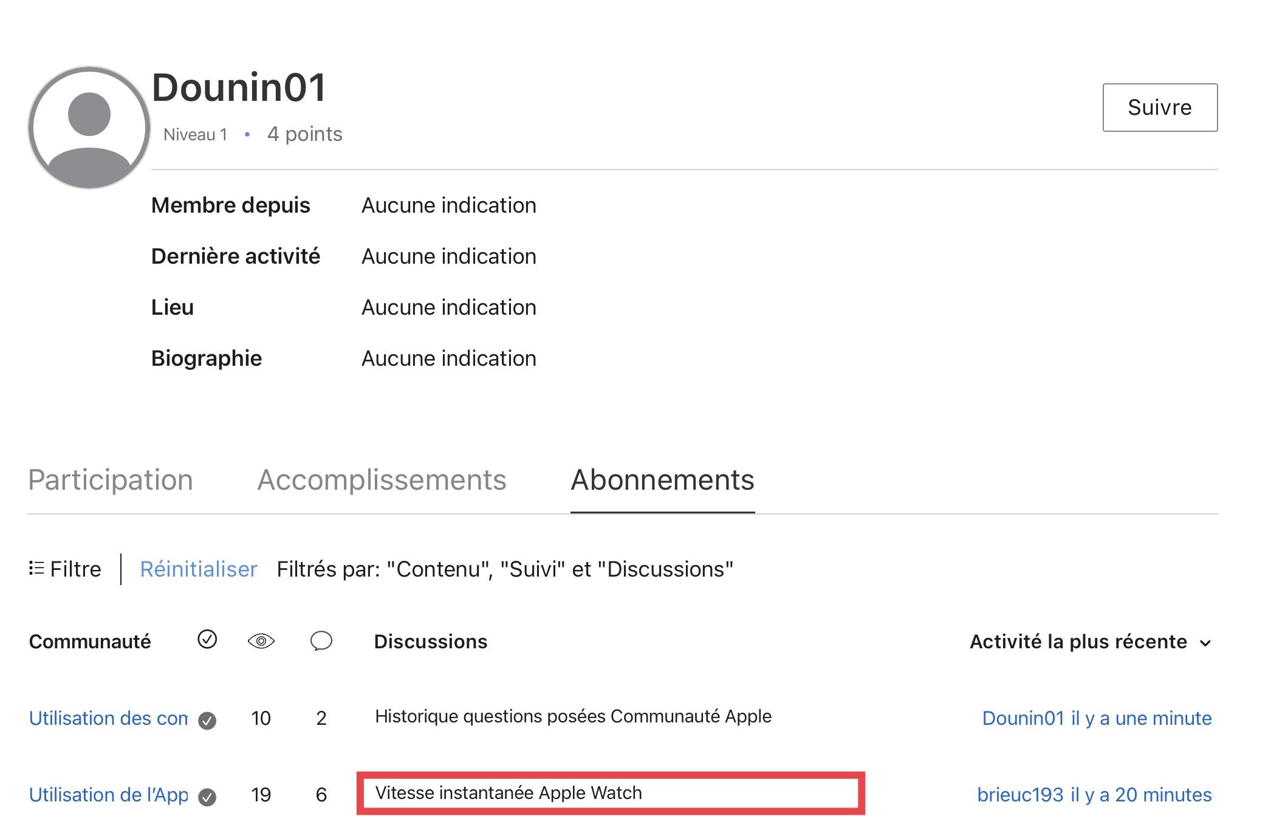Image resolution: width=1271 pixels, height=833 pixels.
Task: Select the Abonnements tab
Action: (x=662, y=480)
